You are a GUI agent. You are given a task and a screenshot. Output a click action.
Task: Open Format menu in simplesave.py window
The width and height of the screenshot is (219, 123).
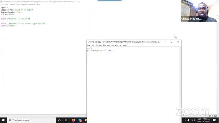(99, 45)
